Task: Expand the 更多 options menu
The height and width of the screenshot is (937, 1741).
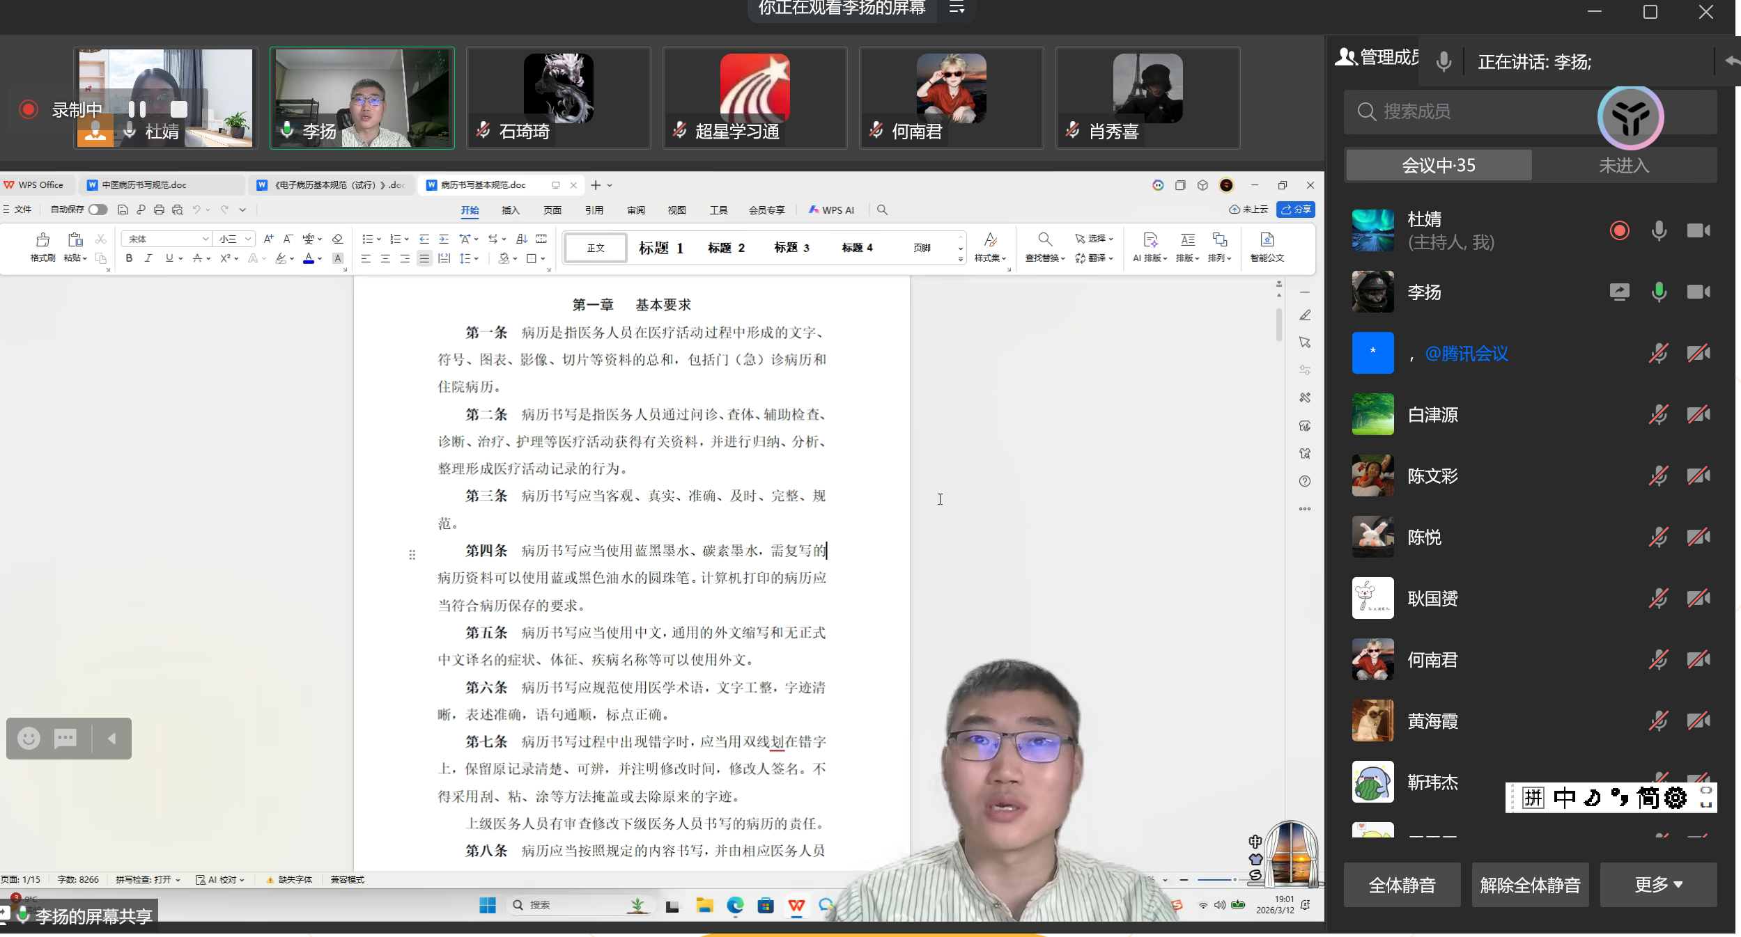Action: click(1657, 885)
